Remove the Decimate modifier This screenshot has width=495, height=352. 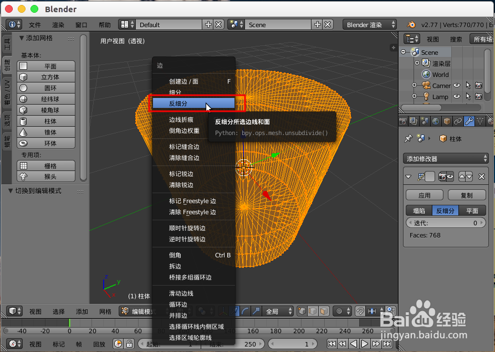coord(482,177)
